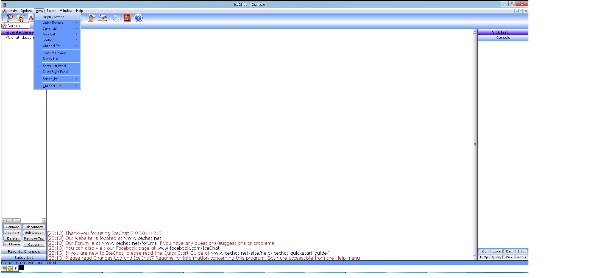Expand the first Server List submenu

pyautogui.click(x=57, y=29)
